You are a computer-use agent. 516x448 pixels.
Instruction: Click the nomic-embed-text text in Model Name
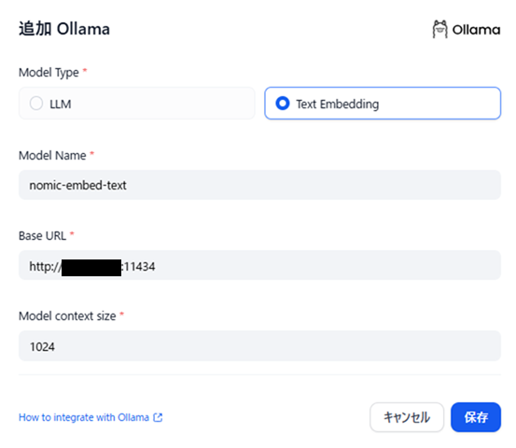tap(78, 186)
